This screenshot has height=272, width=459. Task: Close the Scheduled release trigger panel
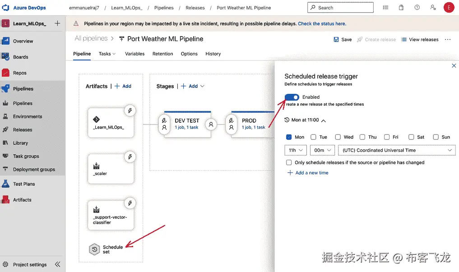454,65
